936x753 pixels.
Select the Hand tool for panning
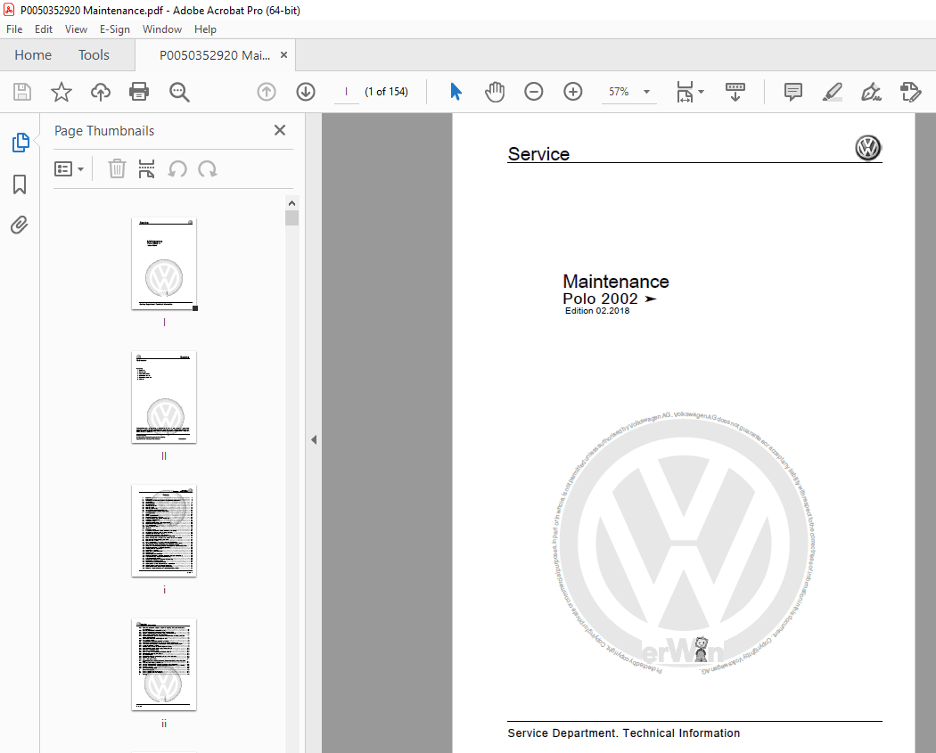495,92
